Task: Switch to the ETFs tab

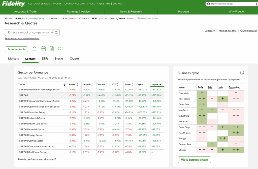Action: 45,59
